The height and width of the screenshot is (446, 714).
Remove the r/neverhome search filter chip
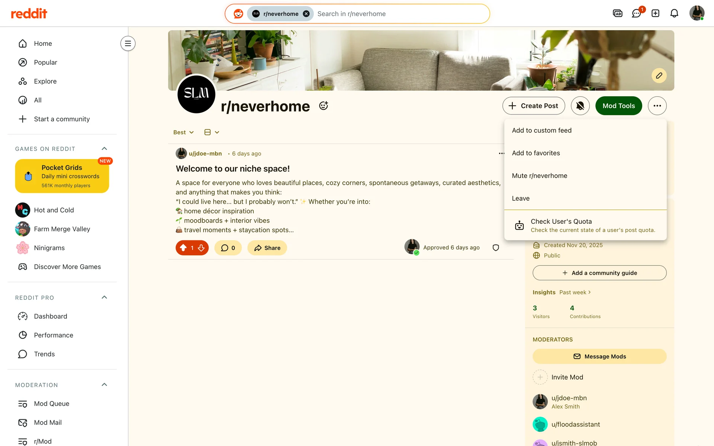point(306,14)
